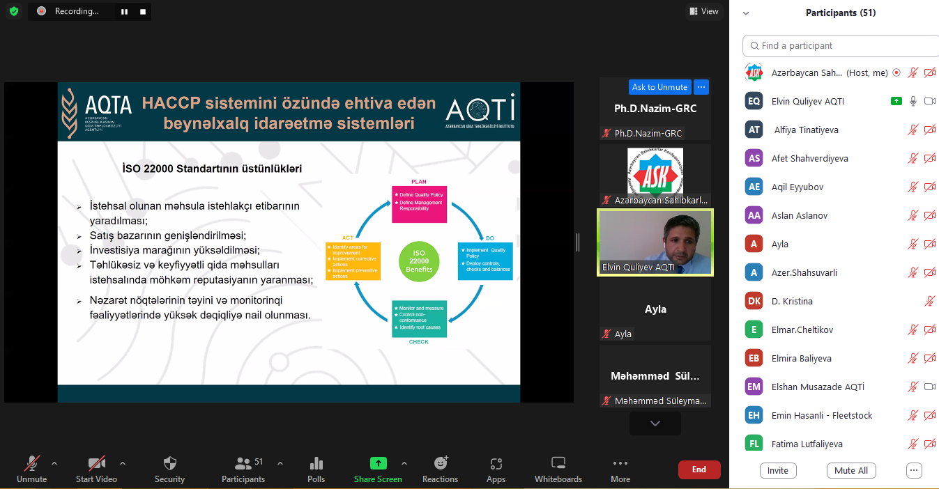Click Share Screen

point(378,469)
